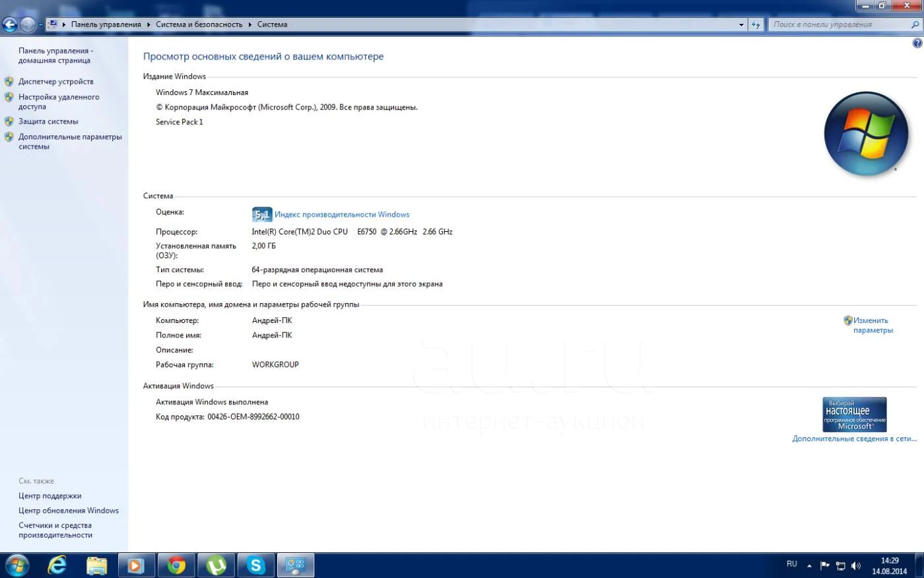
Task: Open 'Панель управления' breadcrumb
Action: tap(106, 24)
